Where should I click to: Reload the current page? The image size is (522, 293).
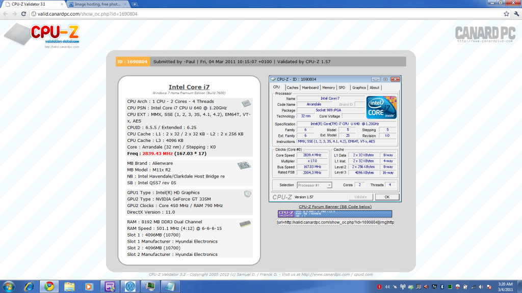23,14
